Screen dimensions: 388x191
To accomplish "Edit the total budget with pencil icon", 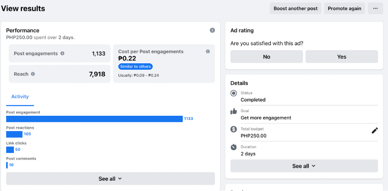I will click(375, 131).
